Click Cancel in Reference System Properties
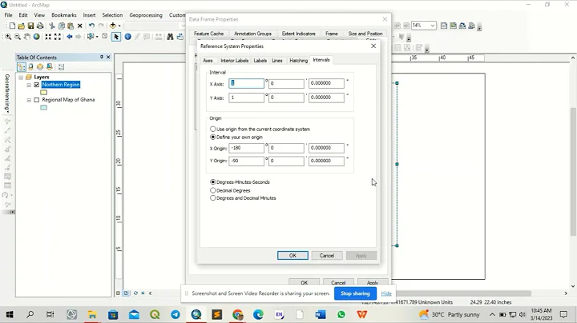577x323 pixels. [327, 256]
